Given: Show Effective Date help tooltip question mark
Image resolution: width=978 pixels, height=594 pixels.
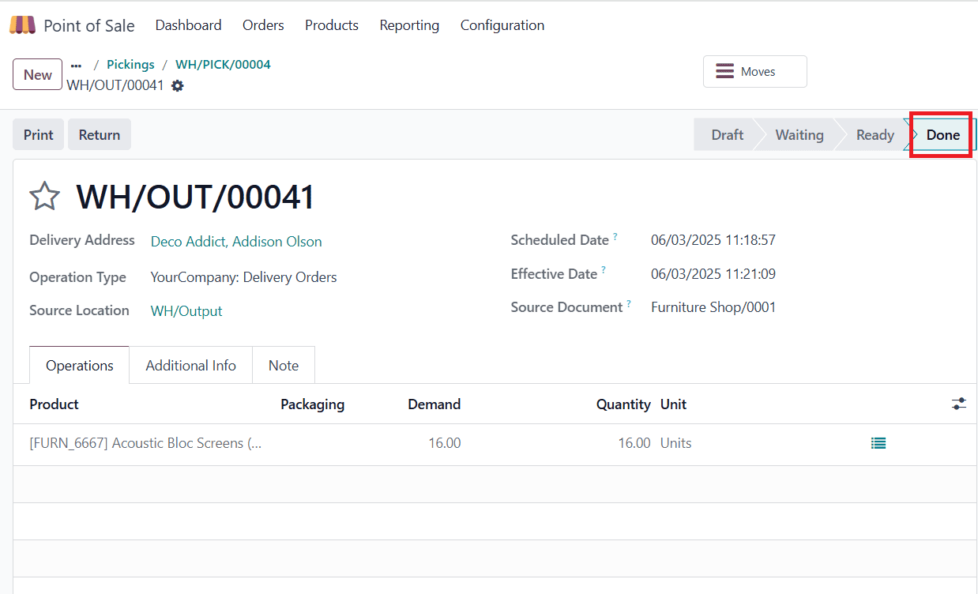Looking at the screenshot, I should [604, 271].
